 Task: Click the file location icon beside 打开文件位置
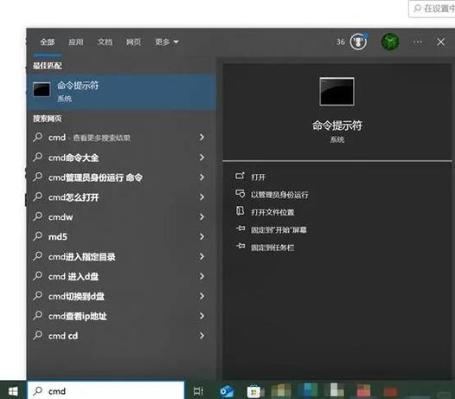(240, 211)
